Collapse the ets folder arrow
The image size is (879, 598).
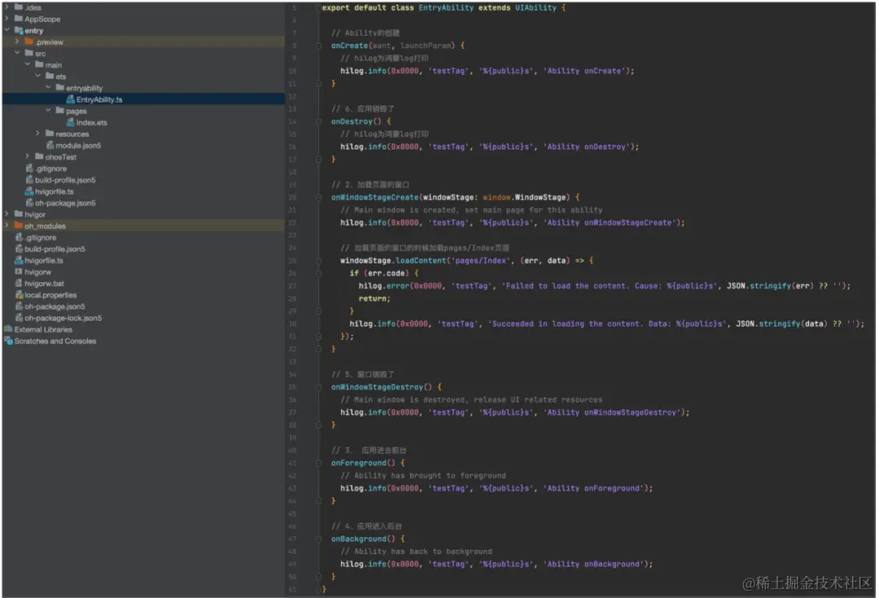[x=37, y=76]
